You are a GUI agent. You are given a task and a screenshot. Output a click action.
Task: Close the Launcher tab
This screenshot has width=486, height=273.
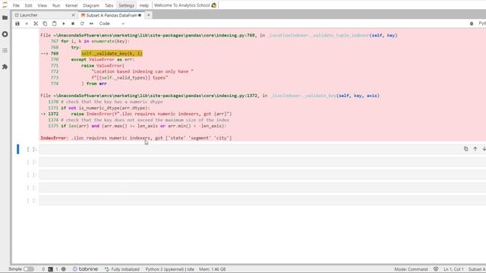[73, 15]
